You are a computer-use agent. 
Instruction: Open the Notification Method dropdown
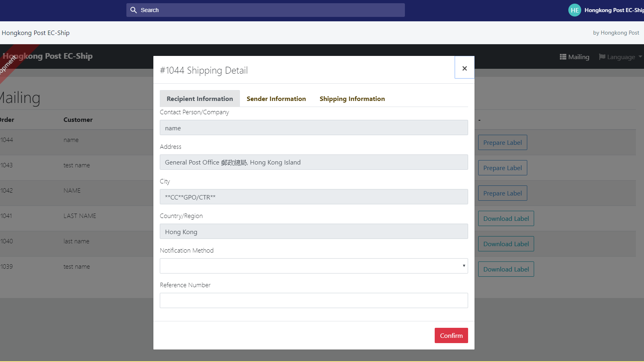[x=314, y=266]
